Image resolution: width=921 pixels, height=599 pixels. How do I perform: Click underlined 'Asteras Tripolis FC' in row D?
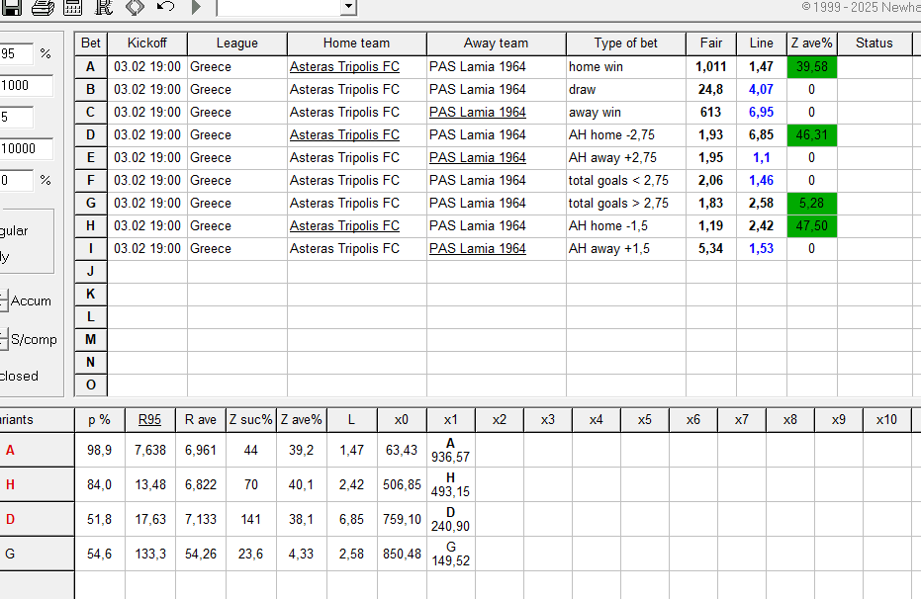coord(344,135)
